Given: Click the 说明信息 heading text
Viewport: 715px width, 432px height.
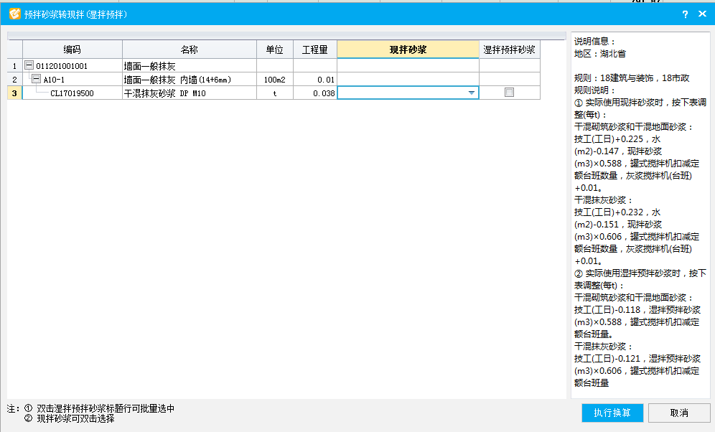Looking at the screenshot, I should click(x=594, y=42).
